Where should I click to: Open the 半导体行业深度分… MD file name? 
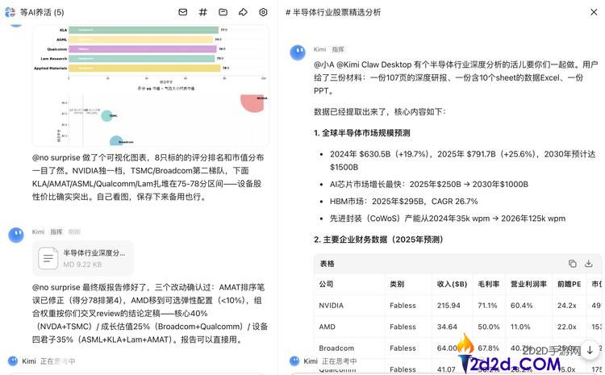[x=94, y=252]
